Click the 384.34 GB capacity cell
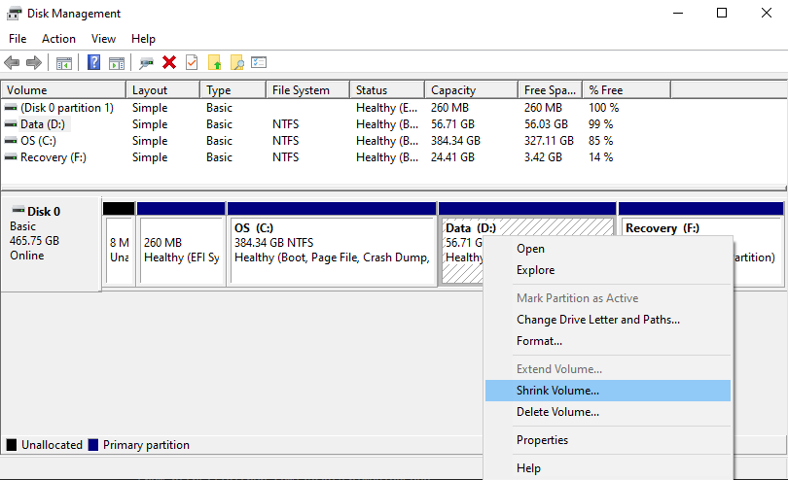This screenshot has width=788, height=480. [x=455, y=141]
